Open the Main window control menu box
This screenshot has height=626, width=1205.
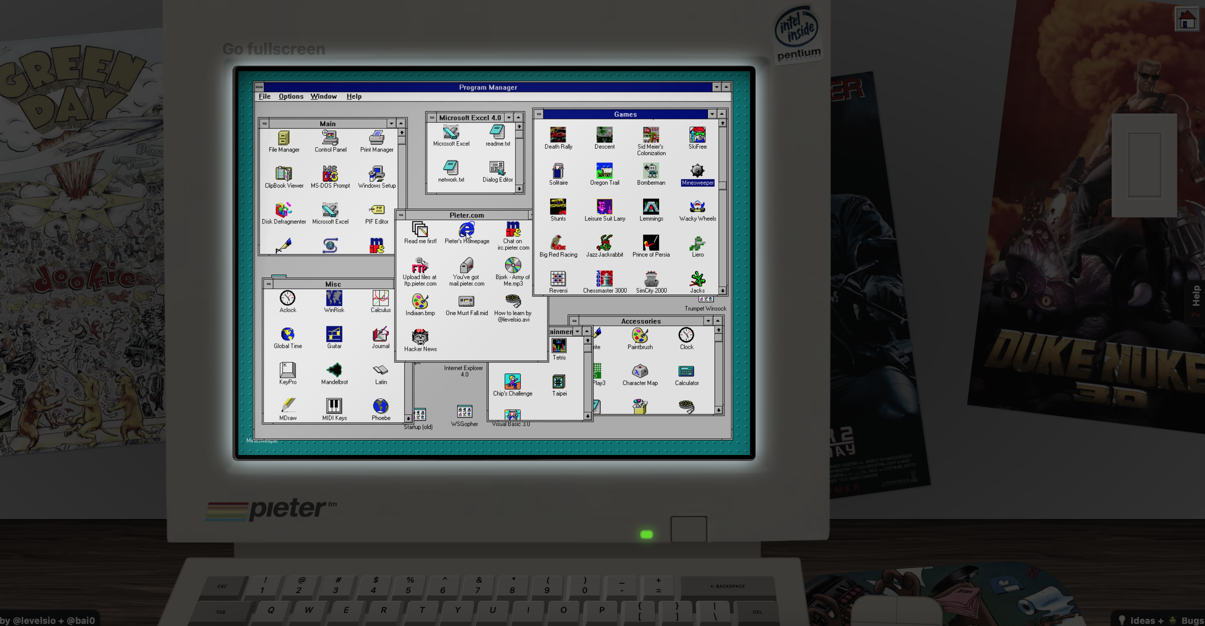265,124
